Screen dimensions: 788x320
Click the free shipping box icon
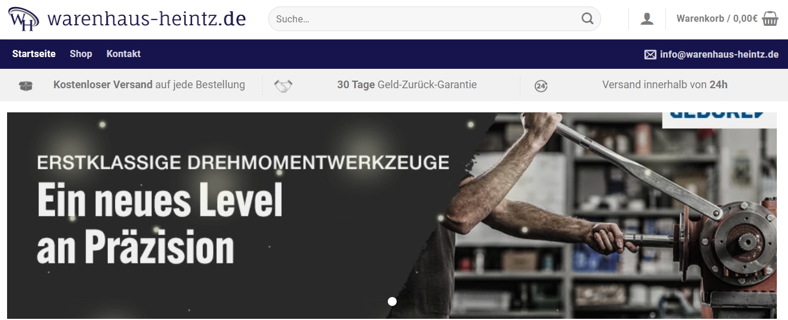coord(26,86)
